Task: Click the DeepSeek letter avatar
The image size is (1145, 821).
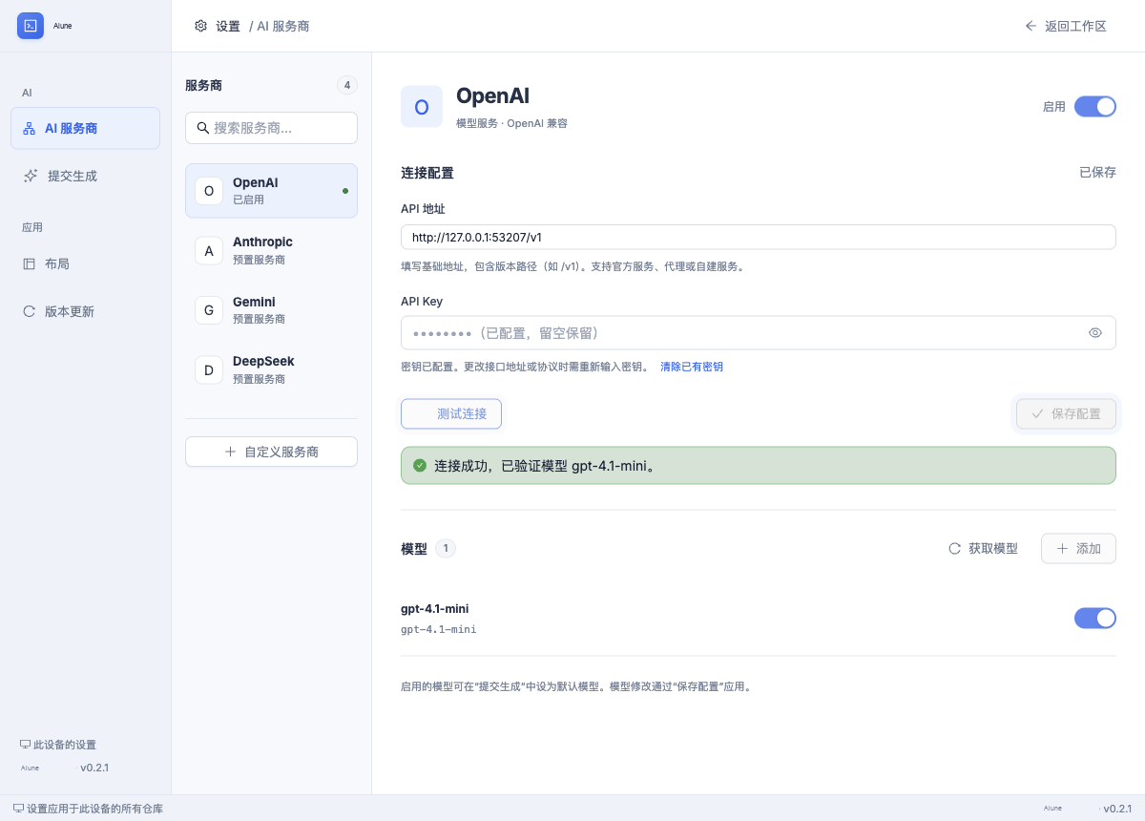Action: (209, 369)
